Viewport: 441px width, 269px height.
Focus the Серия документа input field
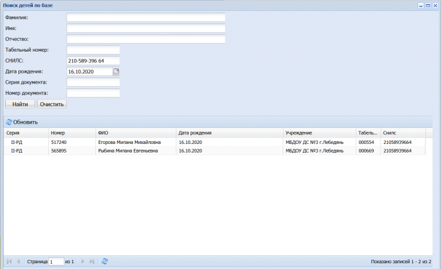(x=93, y=82)
